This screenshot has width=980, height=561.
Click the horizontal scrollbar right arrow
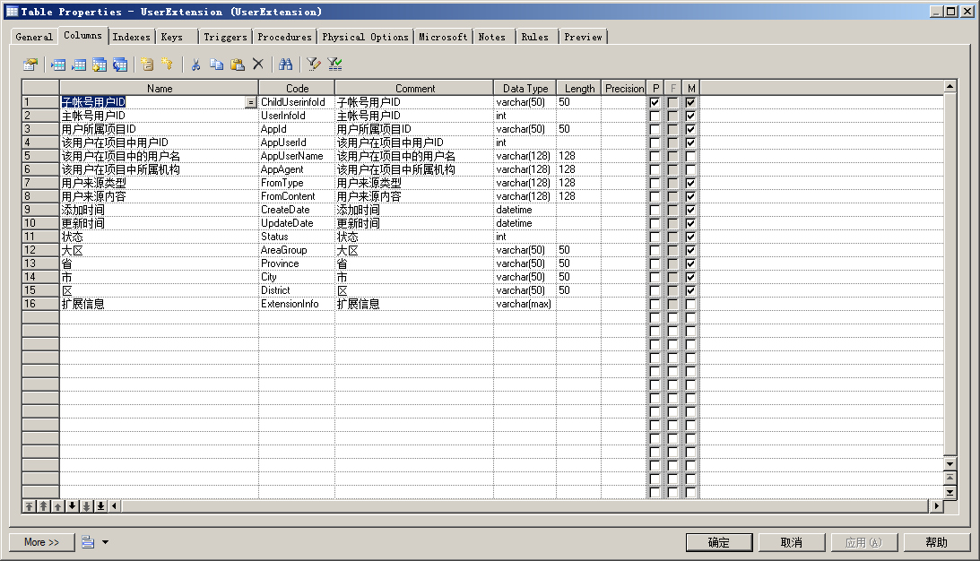click(936, 506)
